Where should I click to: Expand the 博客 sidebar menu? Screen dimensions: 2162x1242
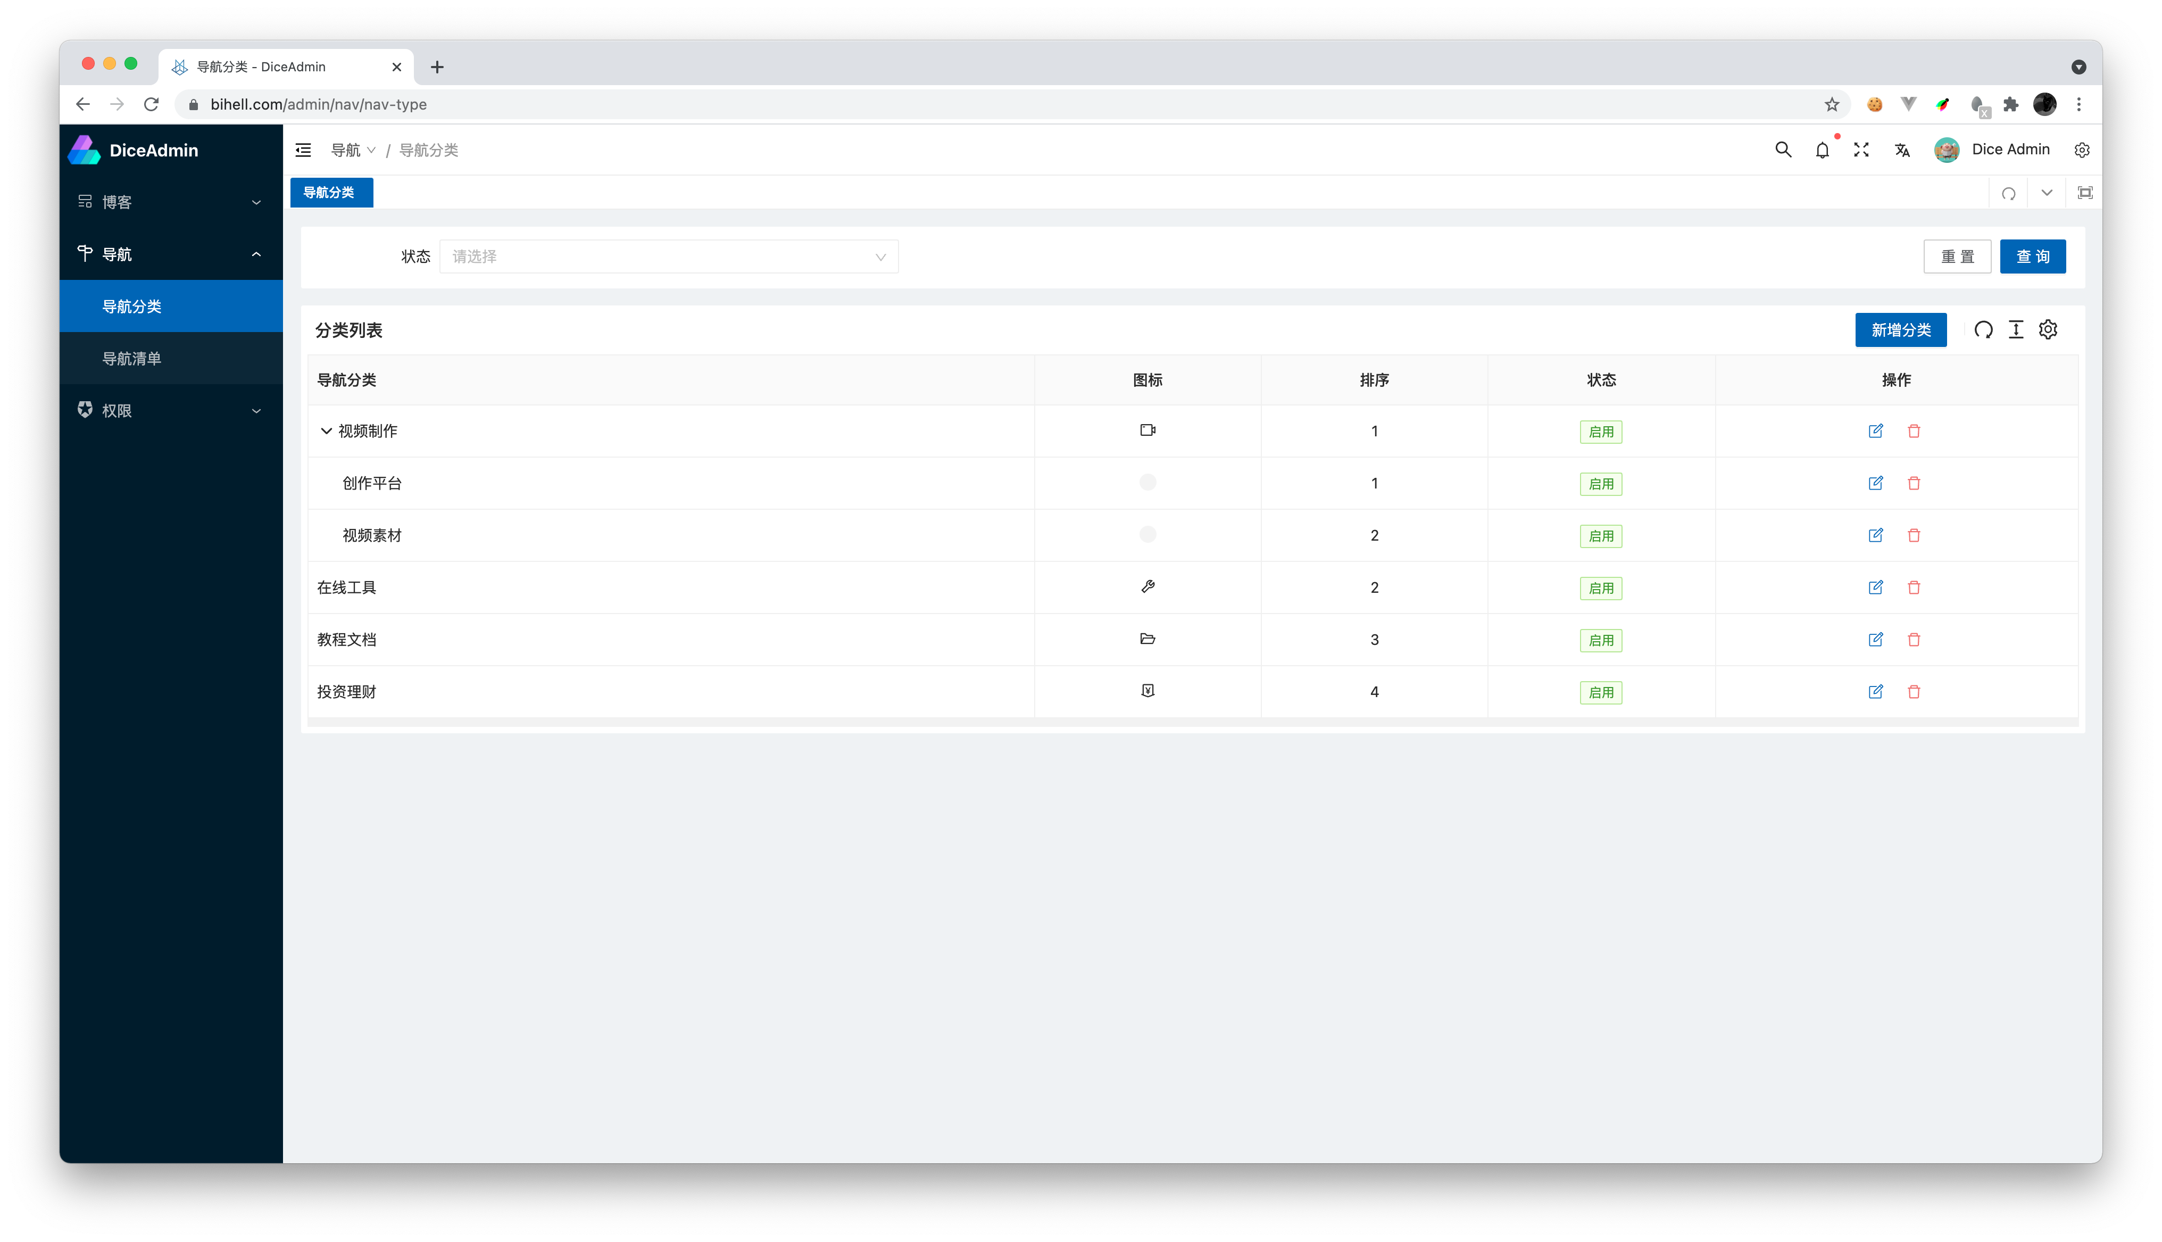(x=171, y=202)
